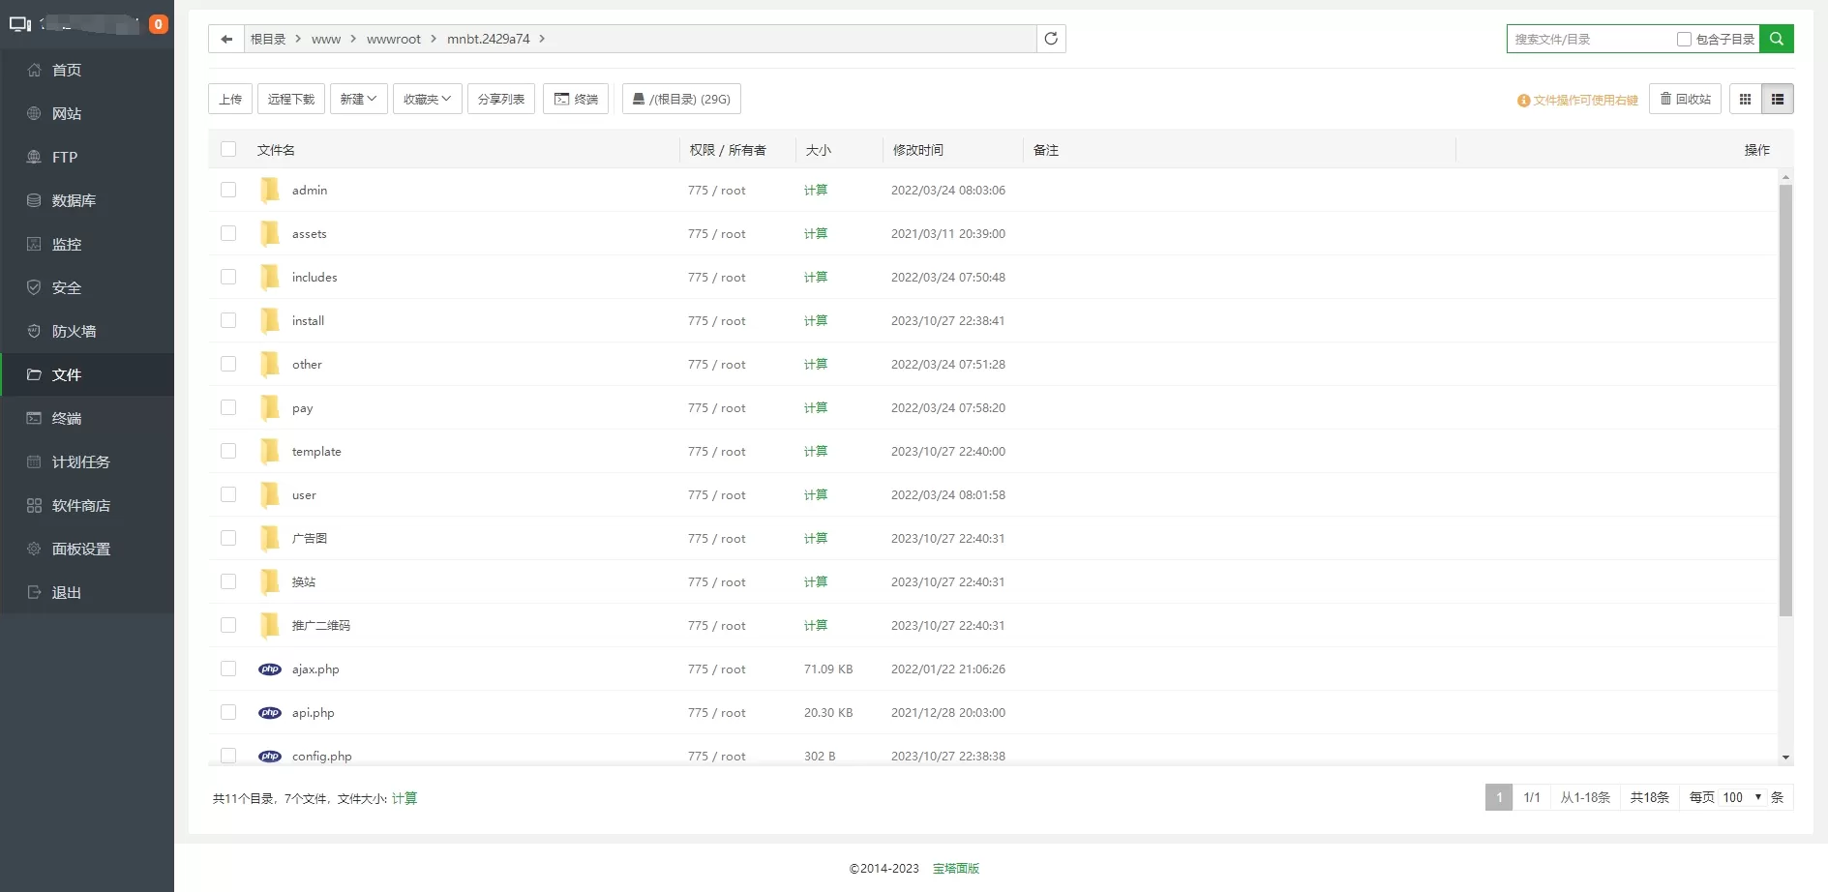This screenshot has height=892, width=1828.
Task: Go to 防火墙 (Firewall) in sidebar
Action: pos(74,331)
